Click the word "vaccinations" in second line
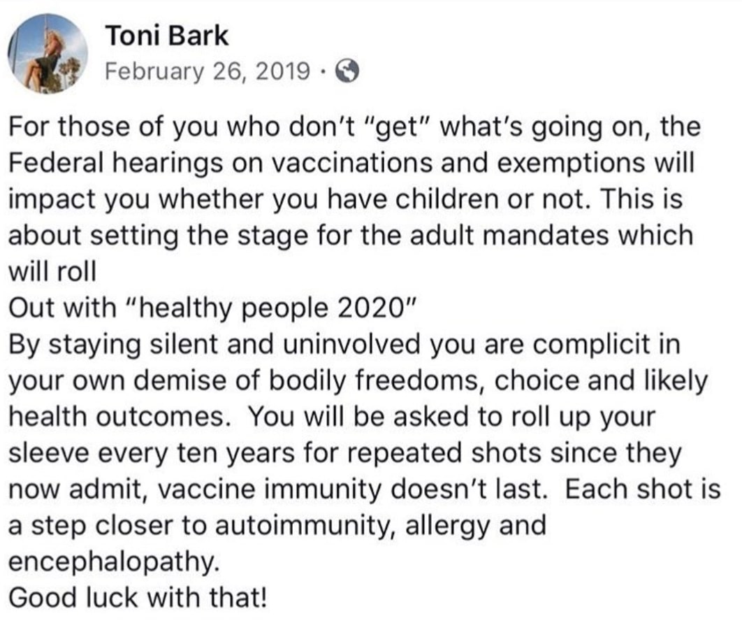This screenshot has width=742, height=623. click(354, 164)
